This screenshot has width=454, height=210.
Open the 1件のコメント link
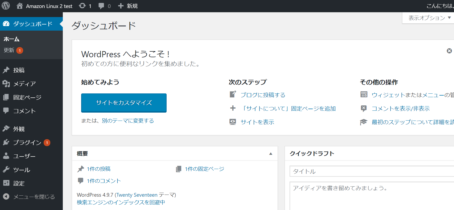pos(104,181)
